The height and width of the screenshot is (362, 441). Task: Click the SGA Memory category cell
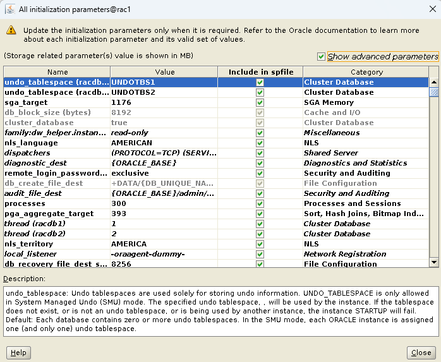point(366,103)
